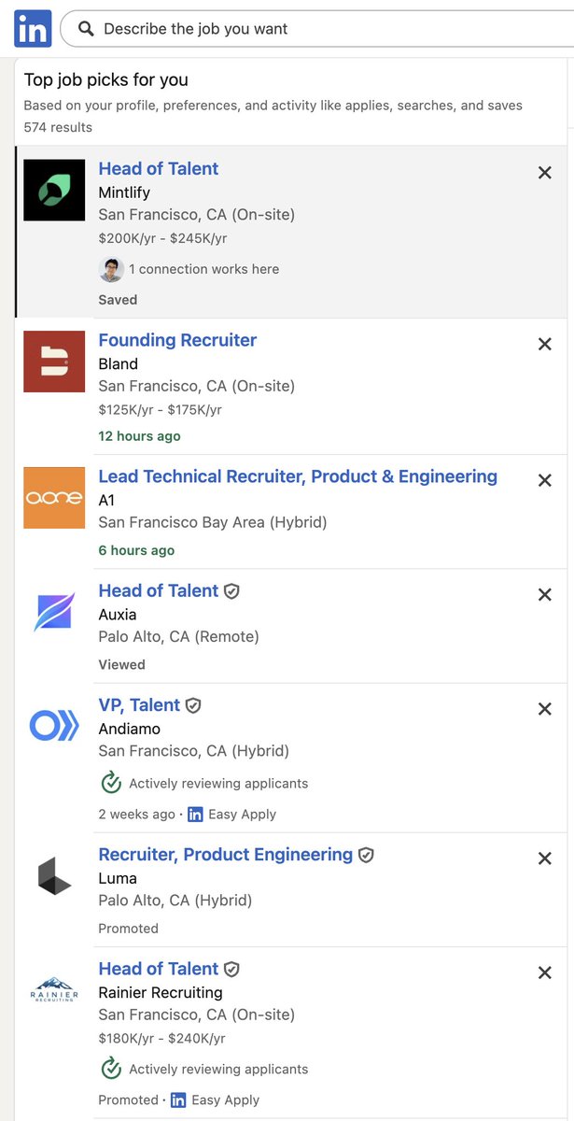574x1121 pixels.
Task: Click 'Promoted' label on Luma job
Action: [x=128, y=929]
